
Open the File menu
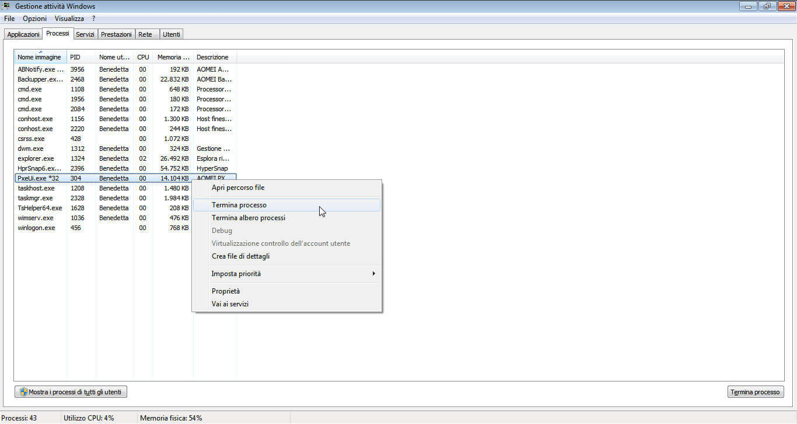tap(9, 19)
